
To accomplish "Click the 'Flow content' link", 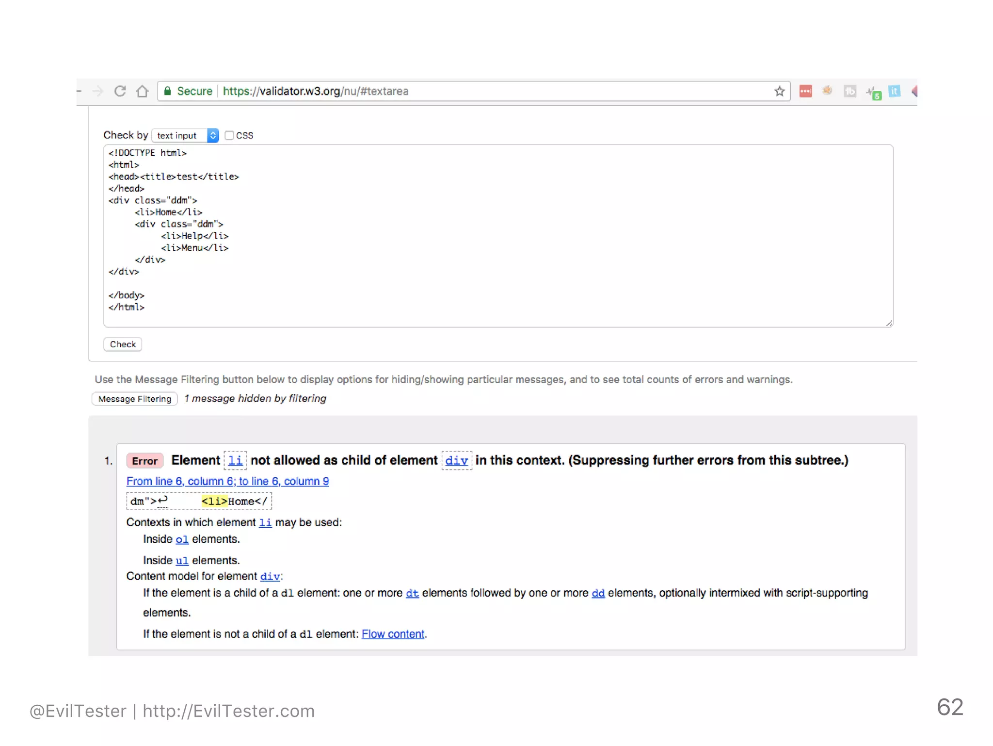I will click(393, 634).
